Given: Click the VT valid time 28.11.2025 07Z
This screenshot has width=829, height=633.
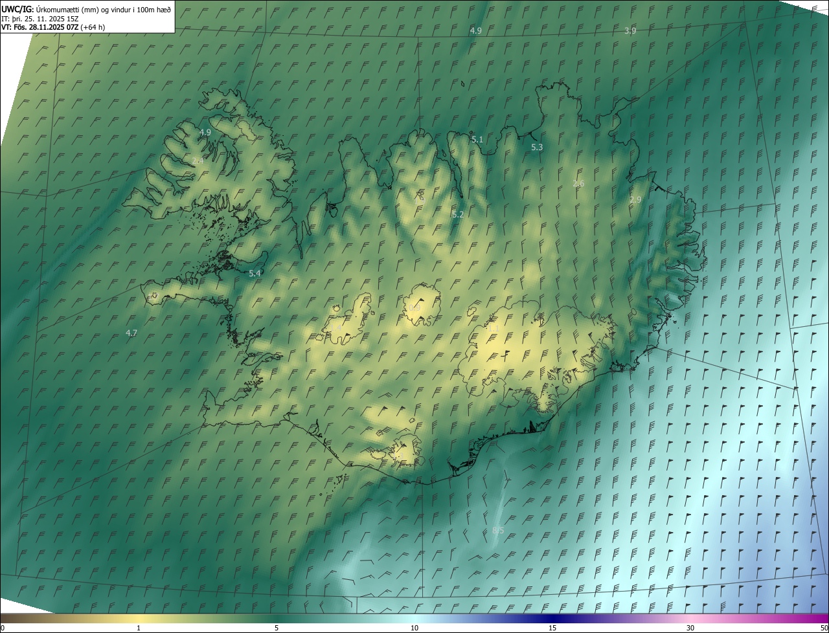Looking at the screenshot, I should coord(52,27).
